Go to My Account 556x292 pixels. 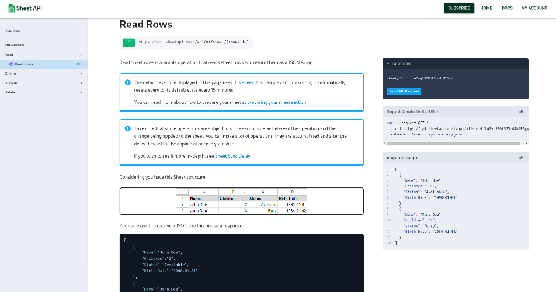point(534,8)
